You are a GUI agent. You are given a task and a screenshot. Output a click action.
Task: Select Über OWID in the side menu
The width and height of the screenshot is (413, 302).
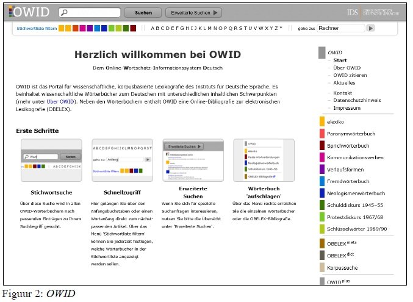point(347,68)
